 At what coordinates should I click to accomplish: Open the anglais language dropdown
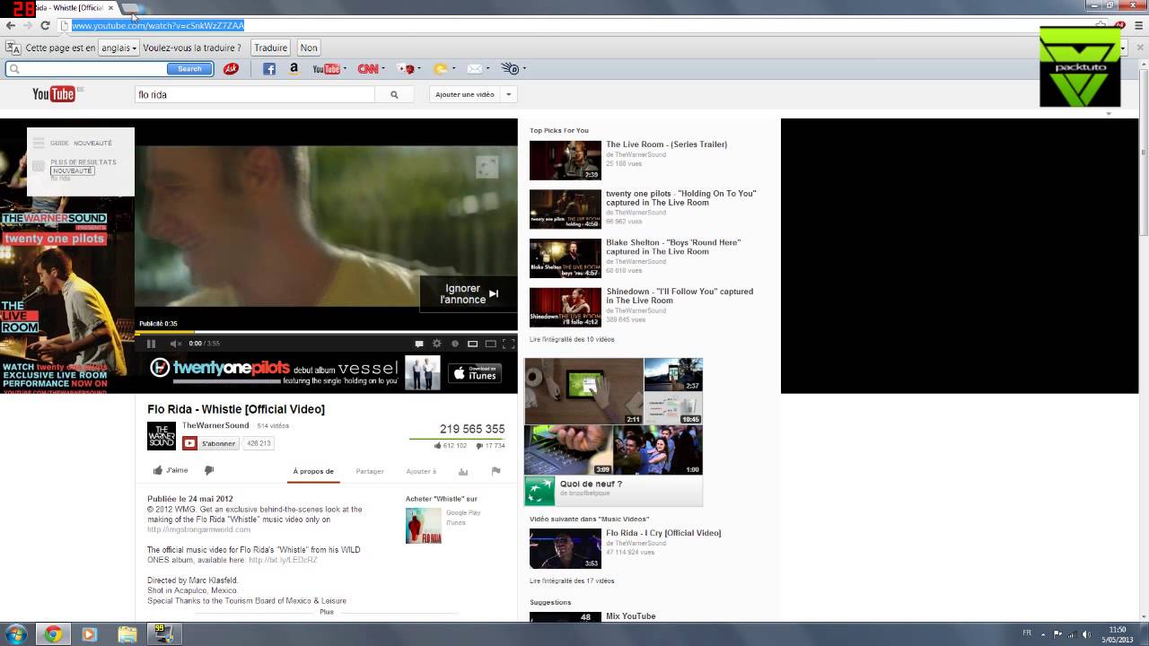118,48
